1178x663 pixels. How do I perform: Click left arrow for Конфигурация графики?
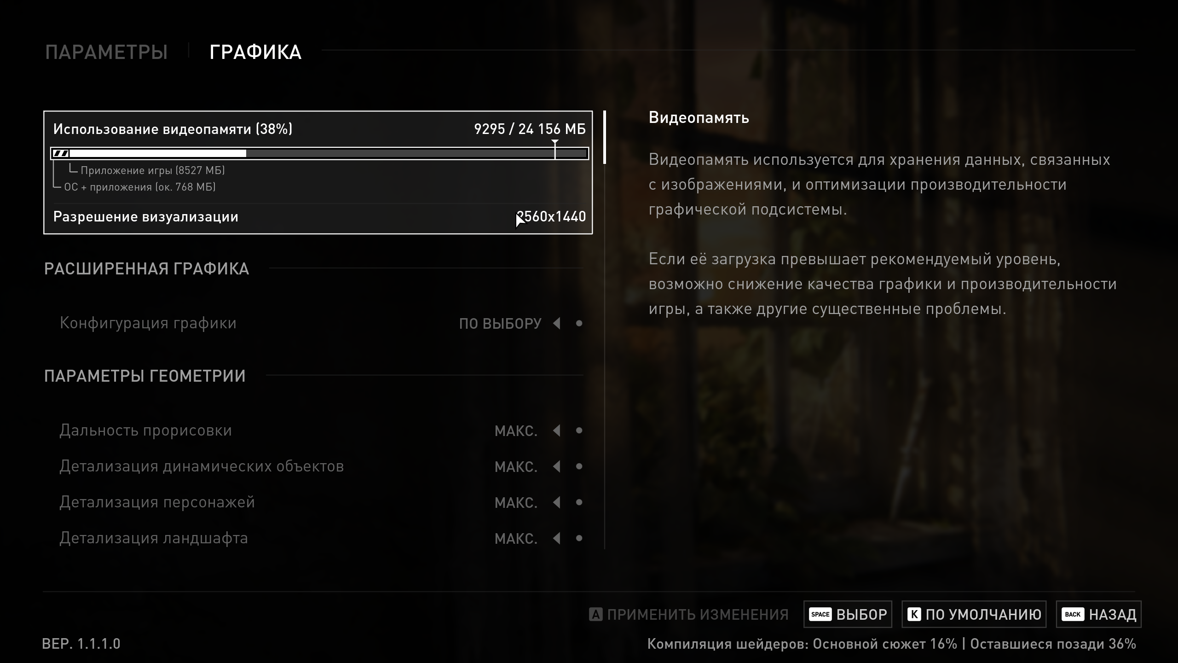[x=557, y=323]
